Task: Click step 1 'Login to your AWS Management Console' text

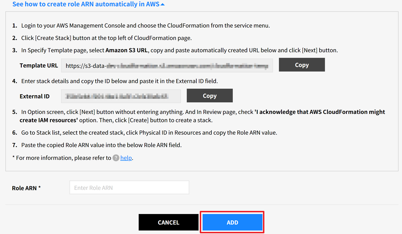Action: click(x=145, y=26)
